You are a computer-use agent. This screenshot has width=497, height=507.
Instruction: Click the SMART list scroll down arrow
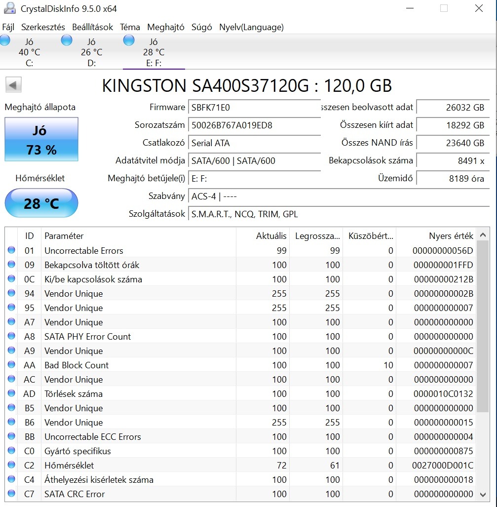pyautogui.click(x=483, y=494)
